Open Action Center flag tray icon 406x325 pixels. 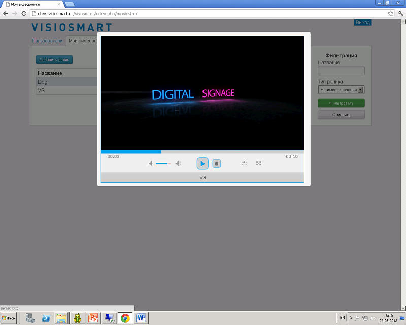357,318
